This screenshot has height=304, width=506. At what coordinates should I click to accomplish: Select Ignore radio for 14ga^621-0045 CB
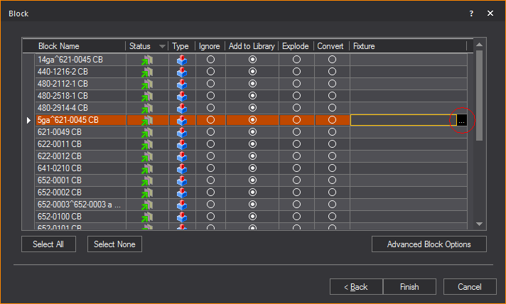coord(210,60)
